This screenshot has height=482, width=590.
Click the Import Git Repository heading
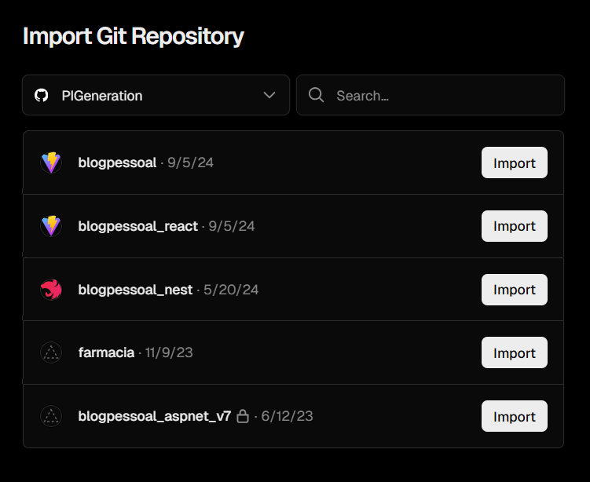[x=133, y=36]
